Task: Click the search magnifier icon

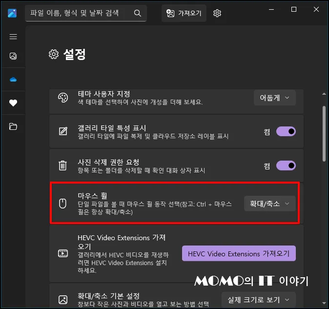Action: [x=138, y=13]
